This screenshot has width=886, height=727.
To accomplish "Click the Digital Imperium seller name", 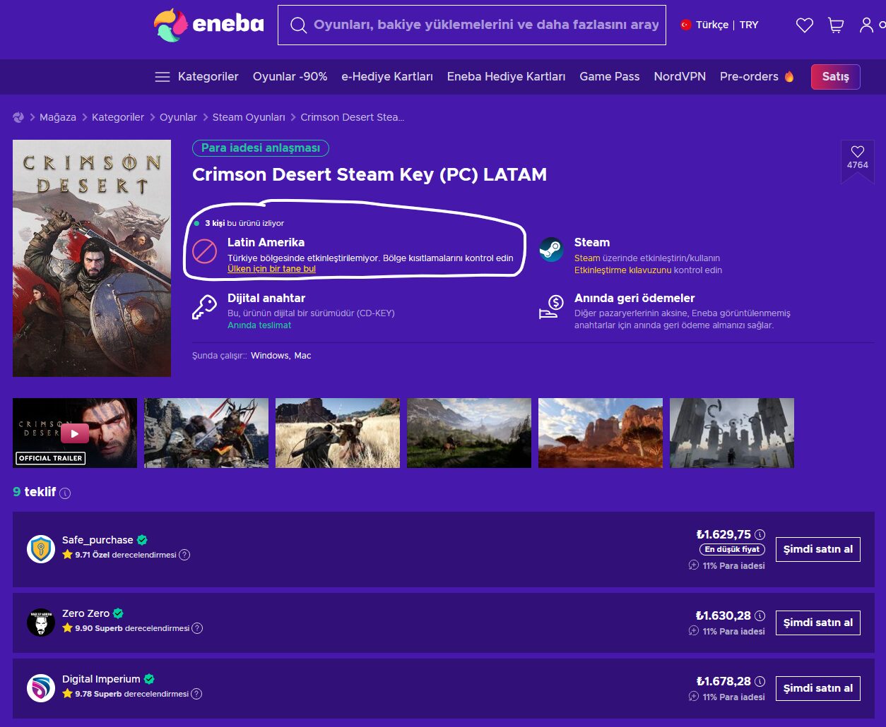I will [101, 679].
